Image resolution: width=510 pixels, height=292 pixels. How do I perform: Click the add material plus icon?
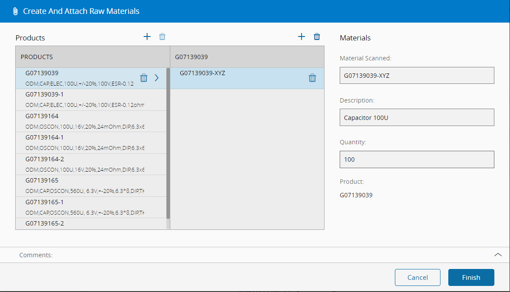[x=301, y=37]
